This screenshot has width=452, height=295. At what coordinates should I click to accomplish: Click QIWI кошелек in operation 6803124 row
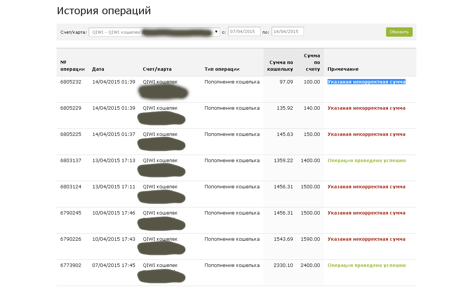(x=160, y=186)
